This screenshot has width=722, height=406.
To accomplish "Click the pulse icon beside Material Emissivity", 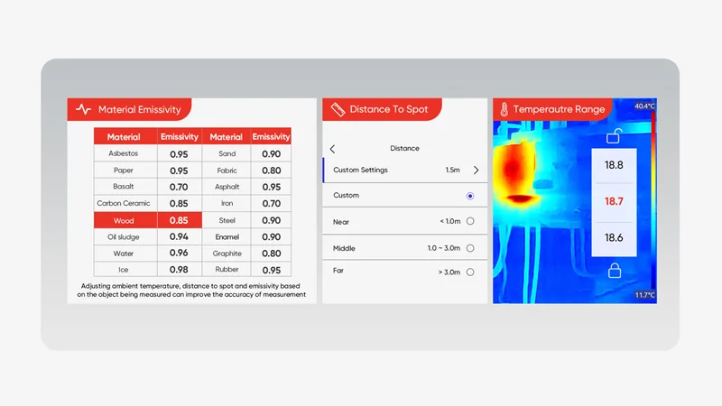I will click(84, 109).
